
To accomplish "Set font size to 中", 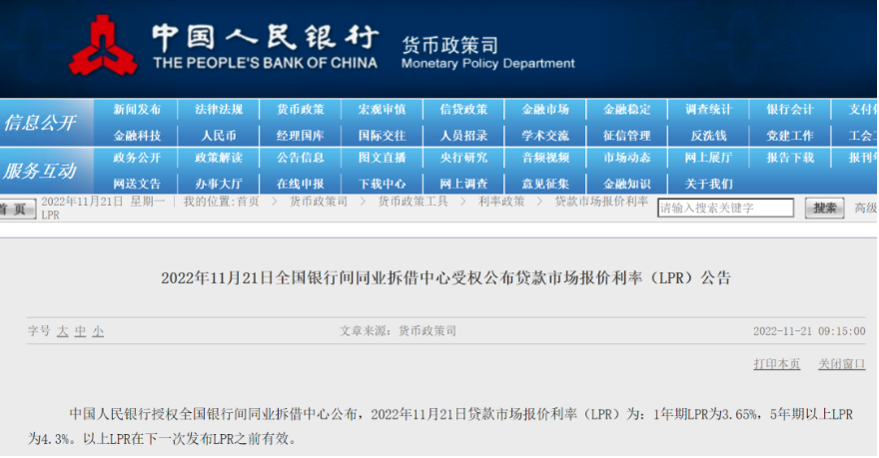I will 81,331.
